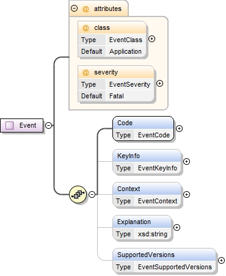This screenshot has height=276, width=226.
Task: Click the attributes tab label
Action: point(108,9)
